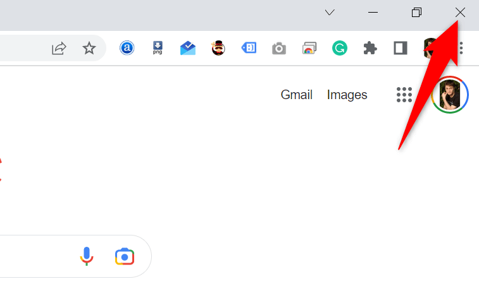Open the Chrome three-dot menu
The width and height of the screenshot is (479, 291).
click(x=461, y=49)
